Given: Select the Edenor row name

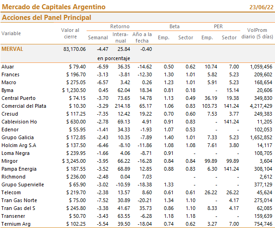Looking at the screenshot, I should coord(10,129).
